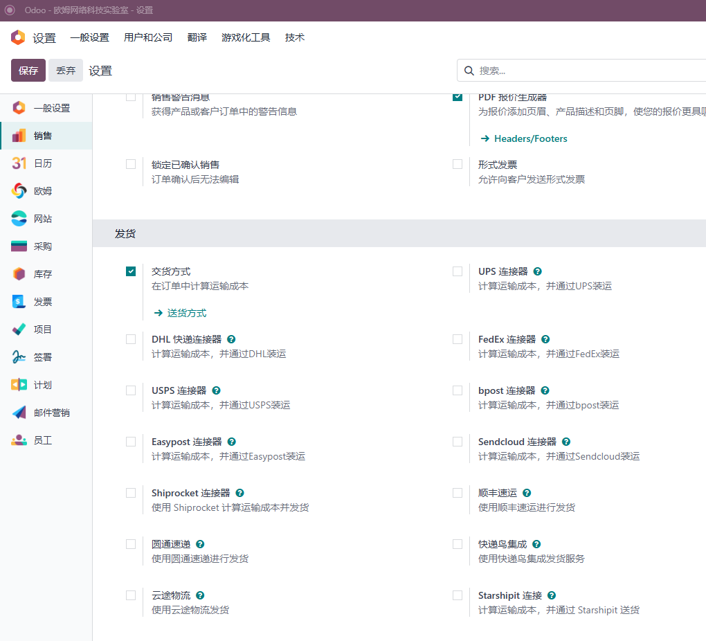Open the 签署 sidebar icon
This screenshot has width=706, height=641.
(19, 357)
